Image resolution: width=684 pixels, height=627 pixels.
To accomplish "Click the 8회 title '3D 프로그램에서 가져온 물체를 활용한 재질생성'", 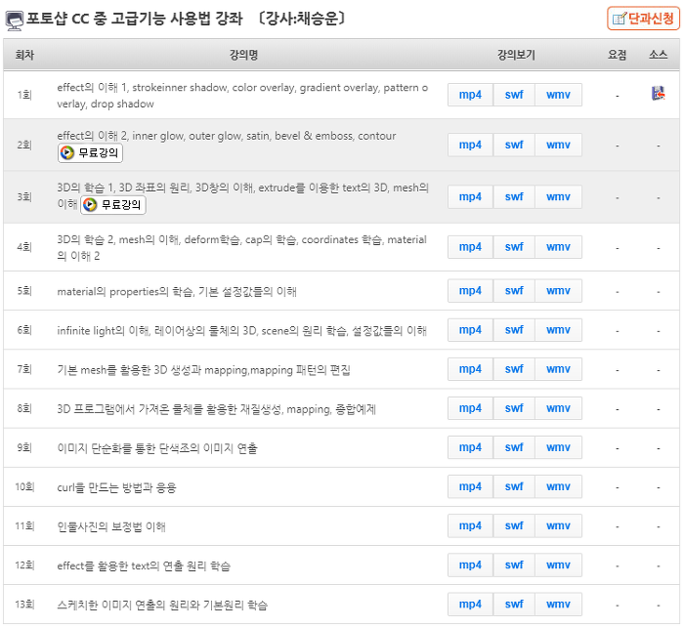I will click(x=216, y=409).
